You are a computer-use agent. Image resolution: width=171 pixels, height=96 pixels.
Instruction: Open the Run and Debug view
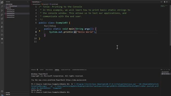pos(2,15)
